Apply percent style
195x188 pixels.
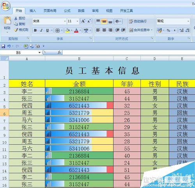[x=168, y=30]
